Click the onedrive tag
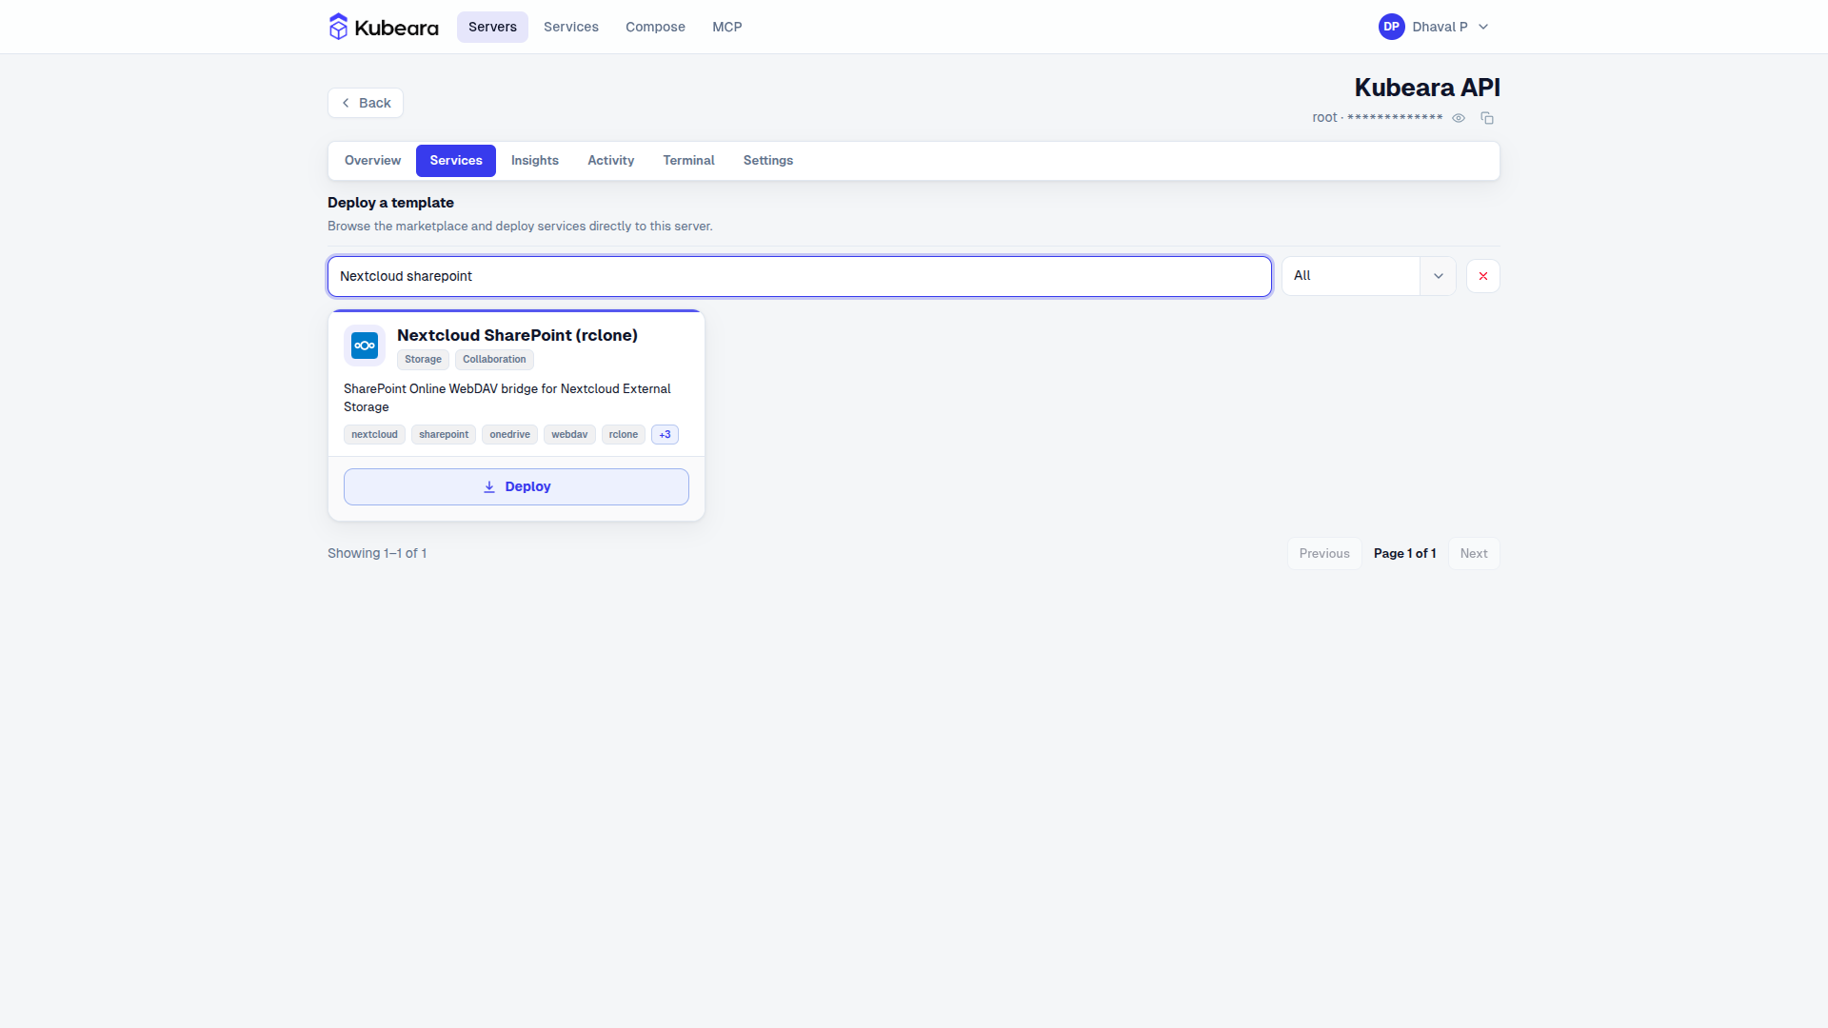The image size is (1828, 1028). (509, 435)
